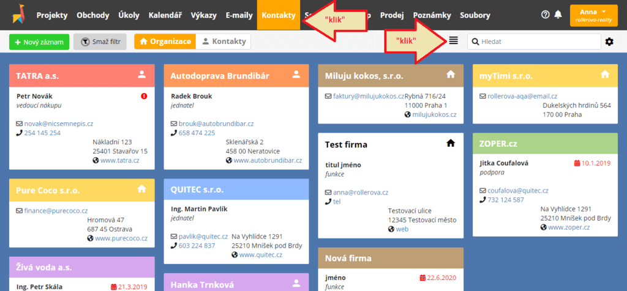Switch to Kontakty view tab in toolbar
This screenshot has height=291, width=627.
pos(223,42)
